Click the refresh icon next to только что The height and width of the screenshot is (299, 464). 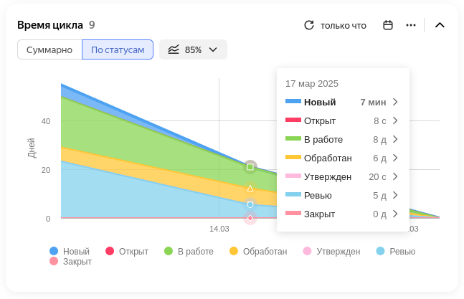[x=309, y=25]
